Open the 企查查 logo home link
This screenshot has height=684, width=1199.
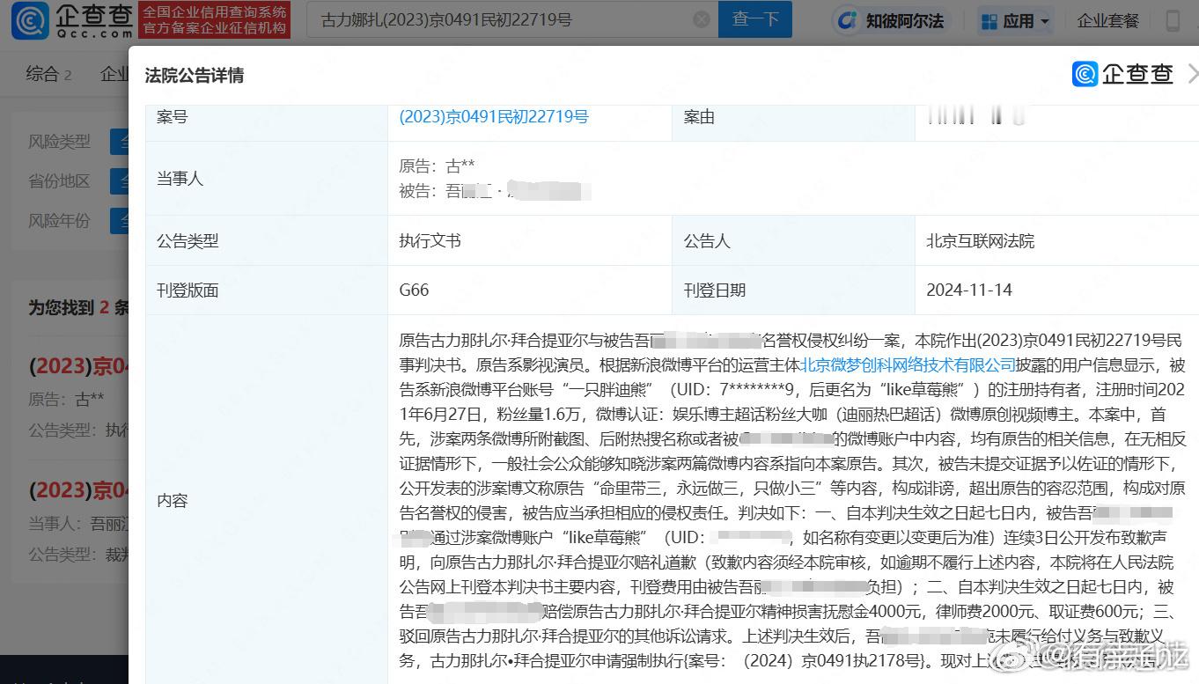click(x=73, y=20)
